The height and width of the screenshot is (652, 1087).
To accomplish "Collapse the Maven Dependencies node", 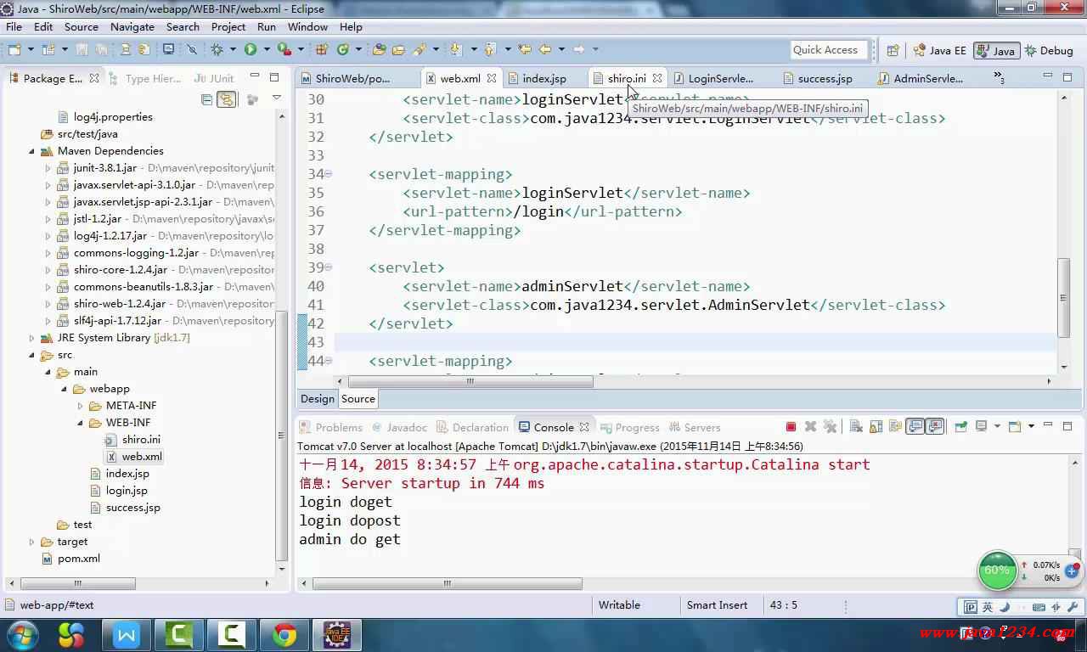I will (32, 151).
